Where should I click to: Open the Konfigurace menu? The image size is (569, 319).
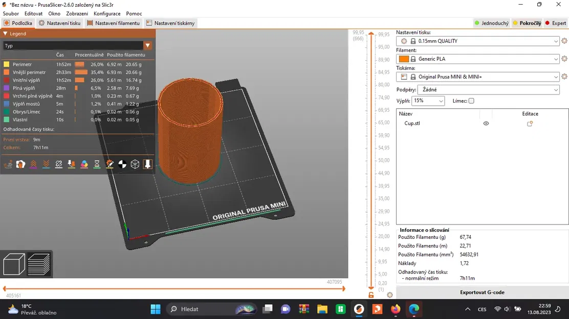[x=107, y=14]
